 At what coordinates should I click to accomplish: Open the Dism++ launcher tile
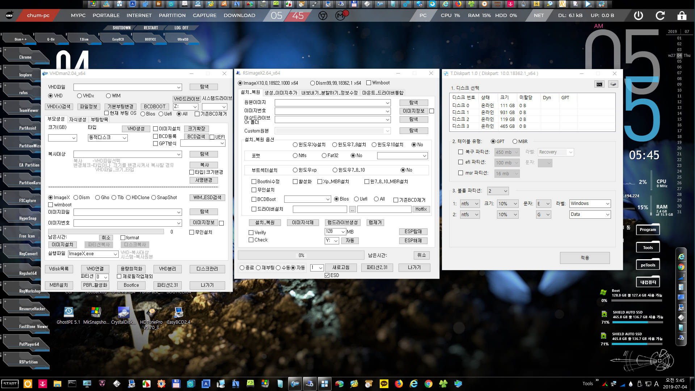(x=20, y=39)
